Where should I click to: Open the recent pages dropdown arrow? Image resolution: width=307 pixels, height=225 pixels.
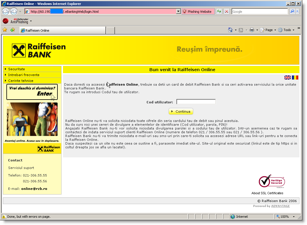point(20,12)
